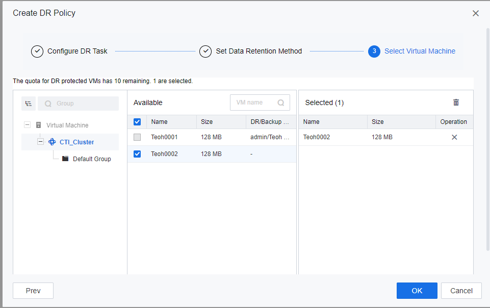This screenshot has width=490, height=308.
Task: Click the tree view toggle icon
Action: 29,104
